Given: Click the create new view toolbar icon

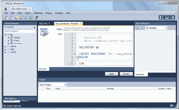Looking at the screenshot, I should point(27,18).
